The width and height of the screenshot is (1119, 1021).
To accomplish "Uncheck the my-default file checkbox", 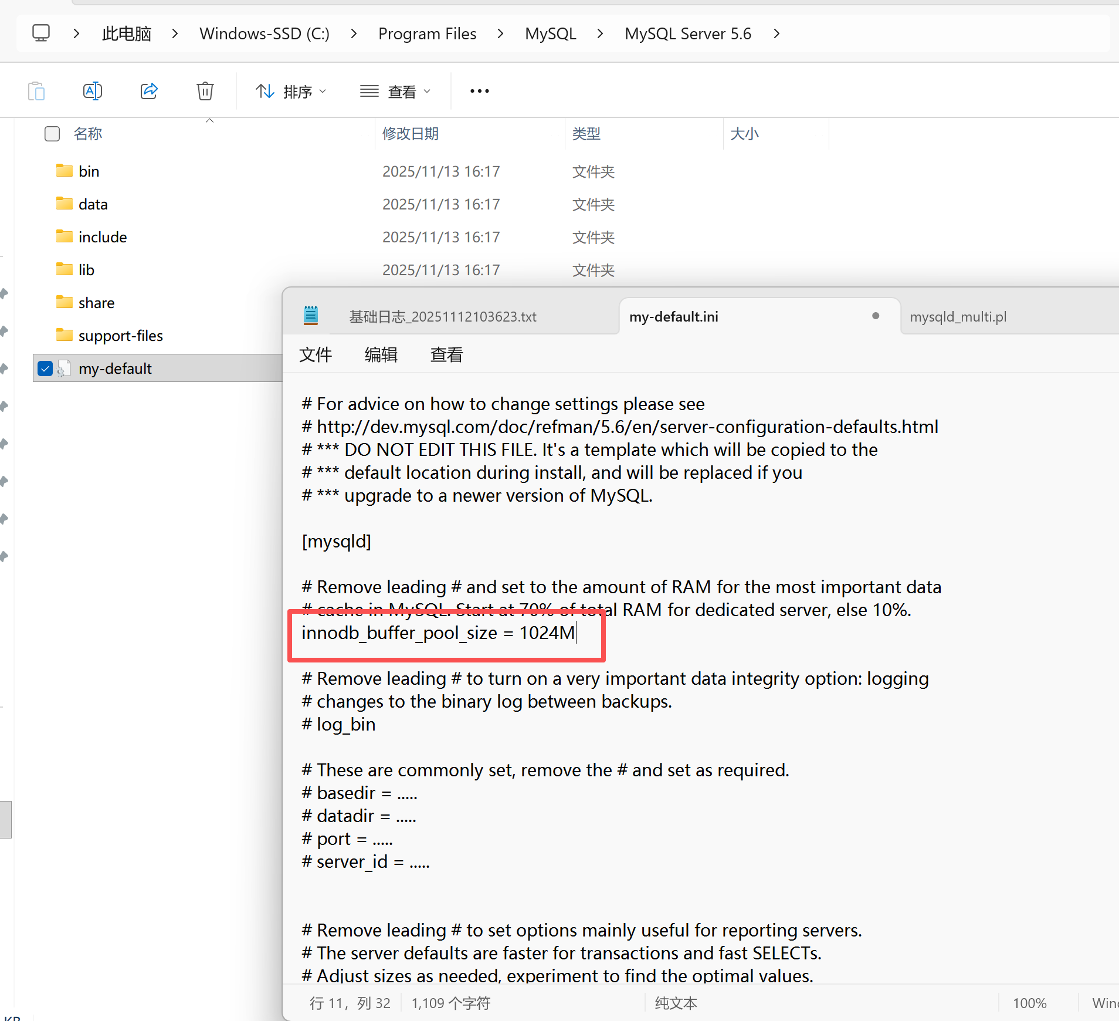I will coord(45,368).
